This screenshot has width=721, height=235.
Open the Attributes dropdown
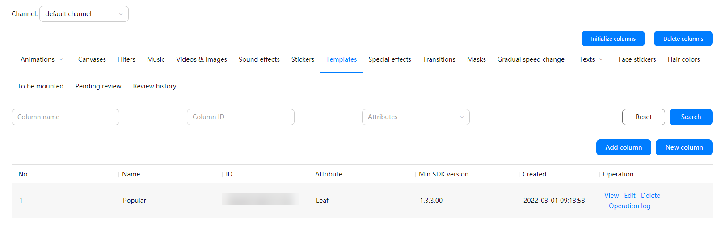click(415, 117)
